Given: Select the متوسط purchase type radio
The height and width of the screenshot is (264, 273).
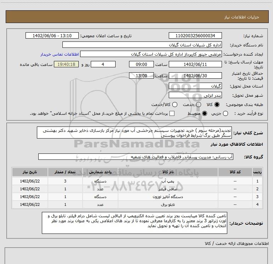Looking at the screenshot, I should (205, 114).
